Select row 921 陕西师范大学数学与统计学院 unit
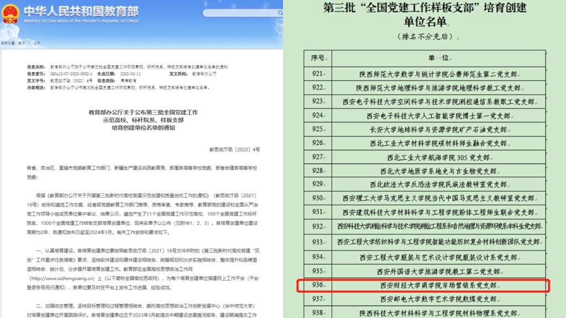Image resolution: width=566 pixels, height=318 pixels. pos(438,74)
